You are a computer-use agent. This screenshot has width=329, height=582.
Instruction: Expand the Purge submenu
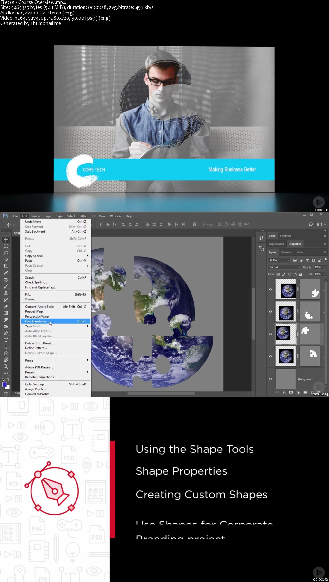(55, 360)
